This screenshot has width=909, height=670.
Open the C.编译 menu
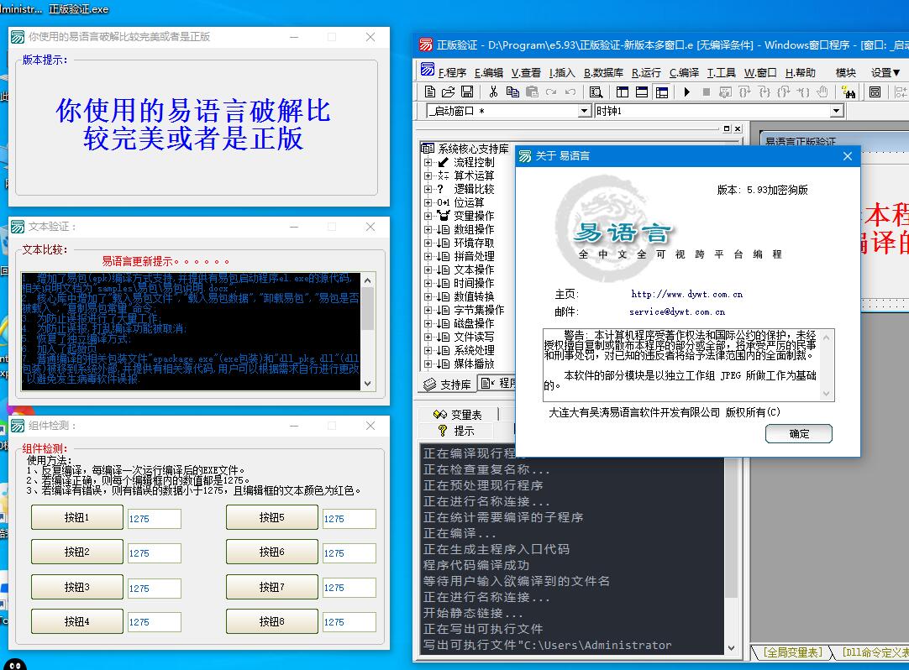coord(684,72)
